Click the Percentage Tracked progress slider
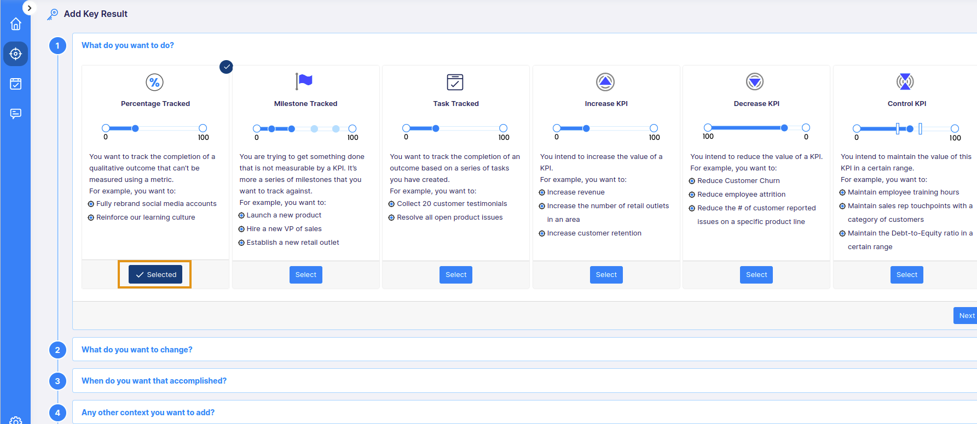Viewport: 977px width, 424px height. 154,128
